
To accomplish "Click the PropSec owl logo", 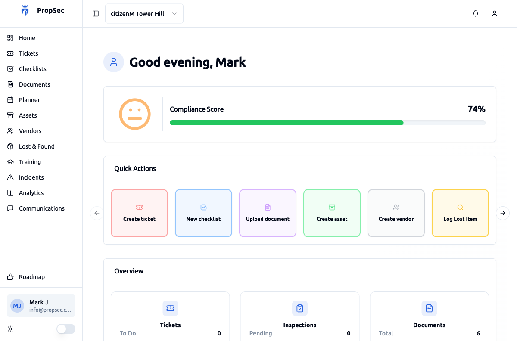I will (25, 11).
